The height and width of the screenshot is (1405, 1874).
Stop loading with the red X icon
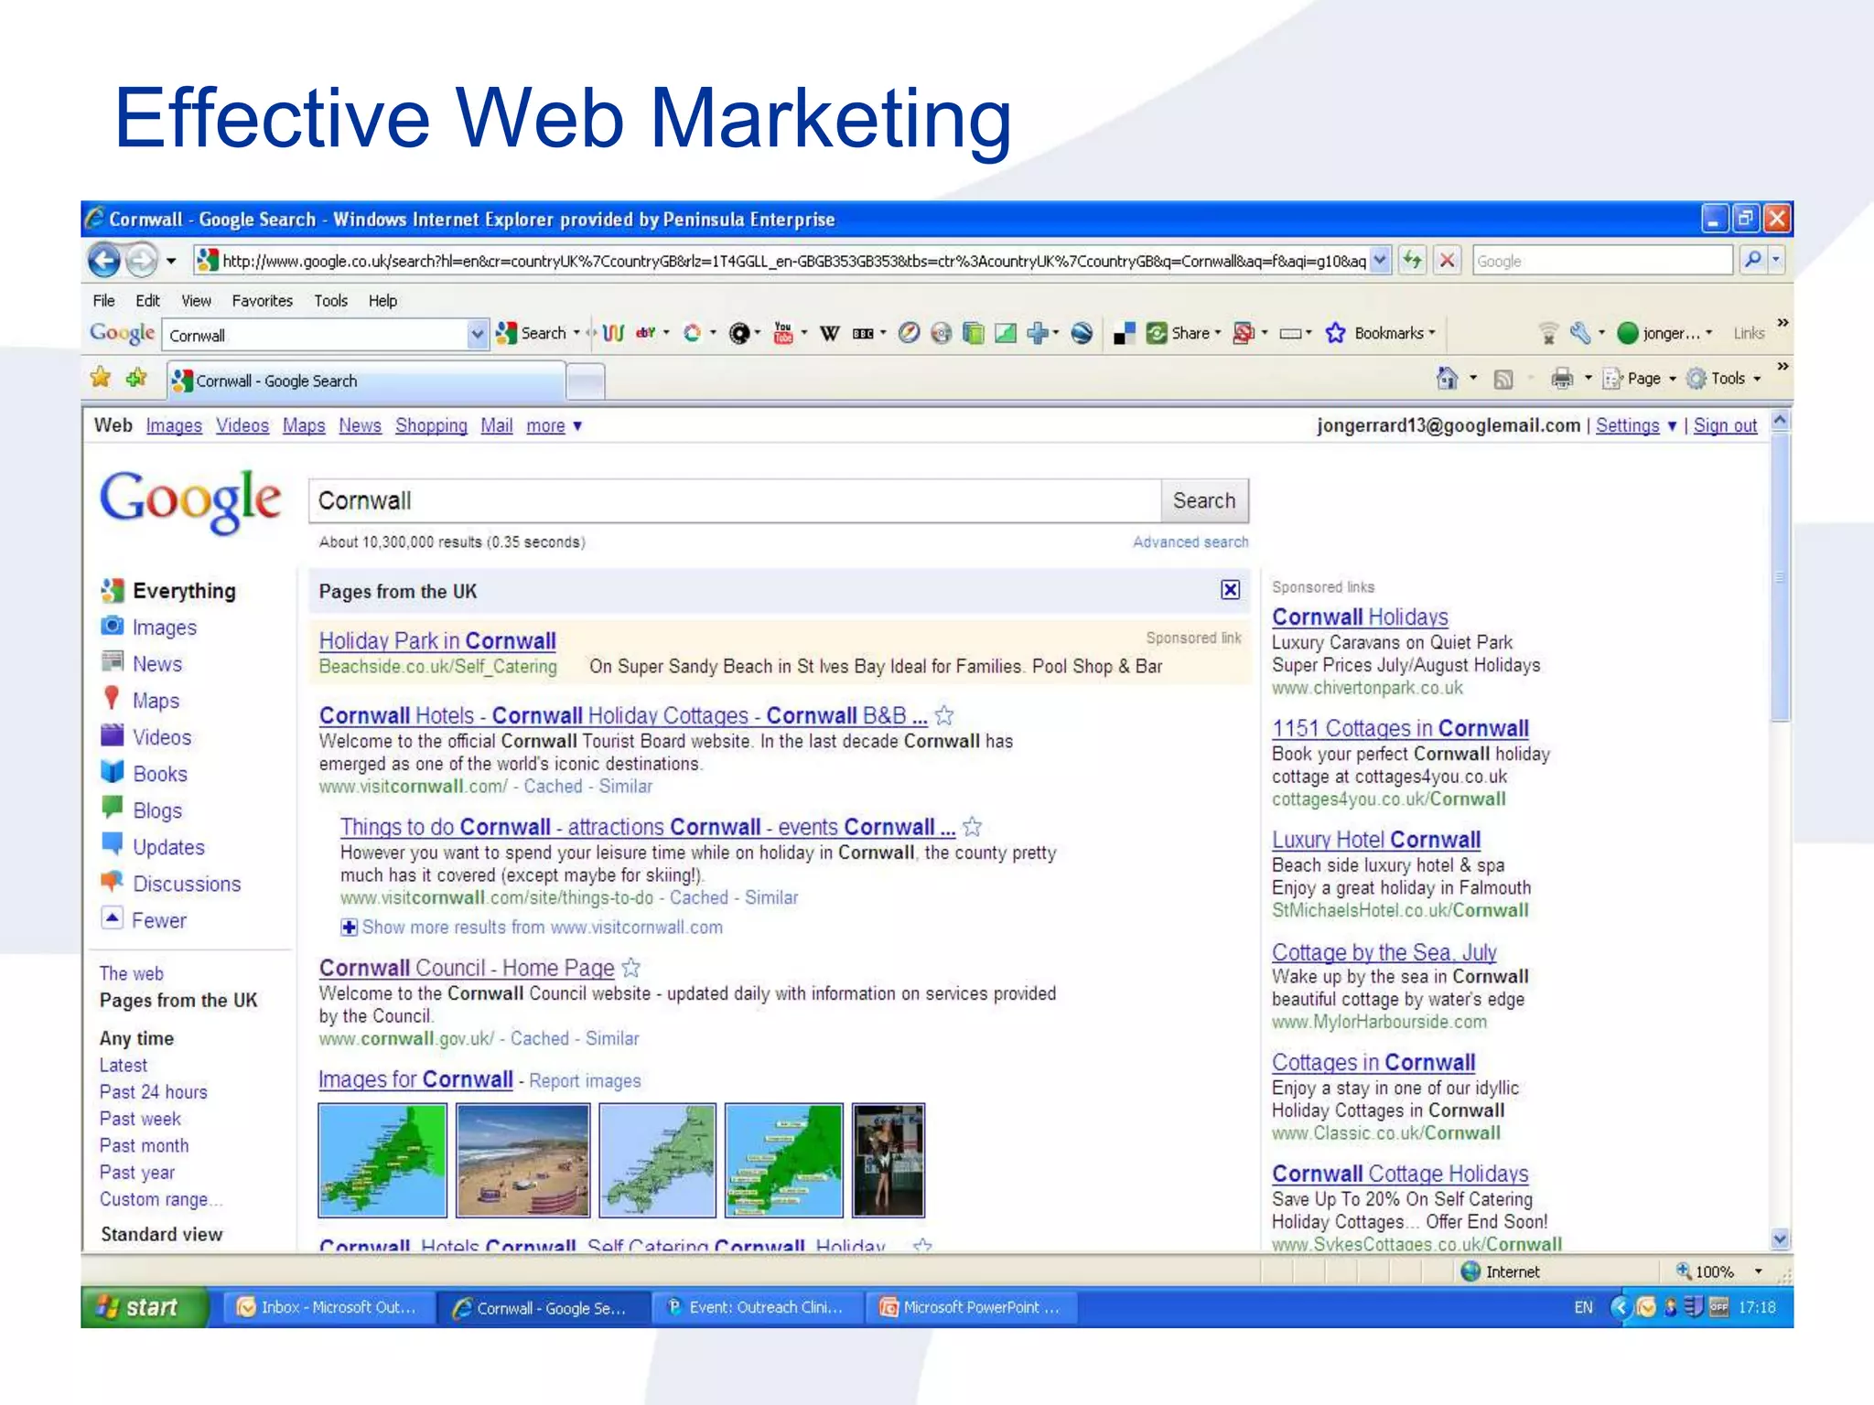pos(1447,261)
